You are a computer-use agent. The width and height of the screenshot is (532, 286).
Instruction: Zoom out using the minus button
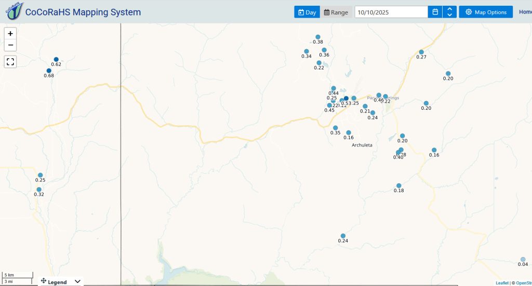point(10,45)
